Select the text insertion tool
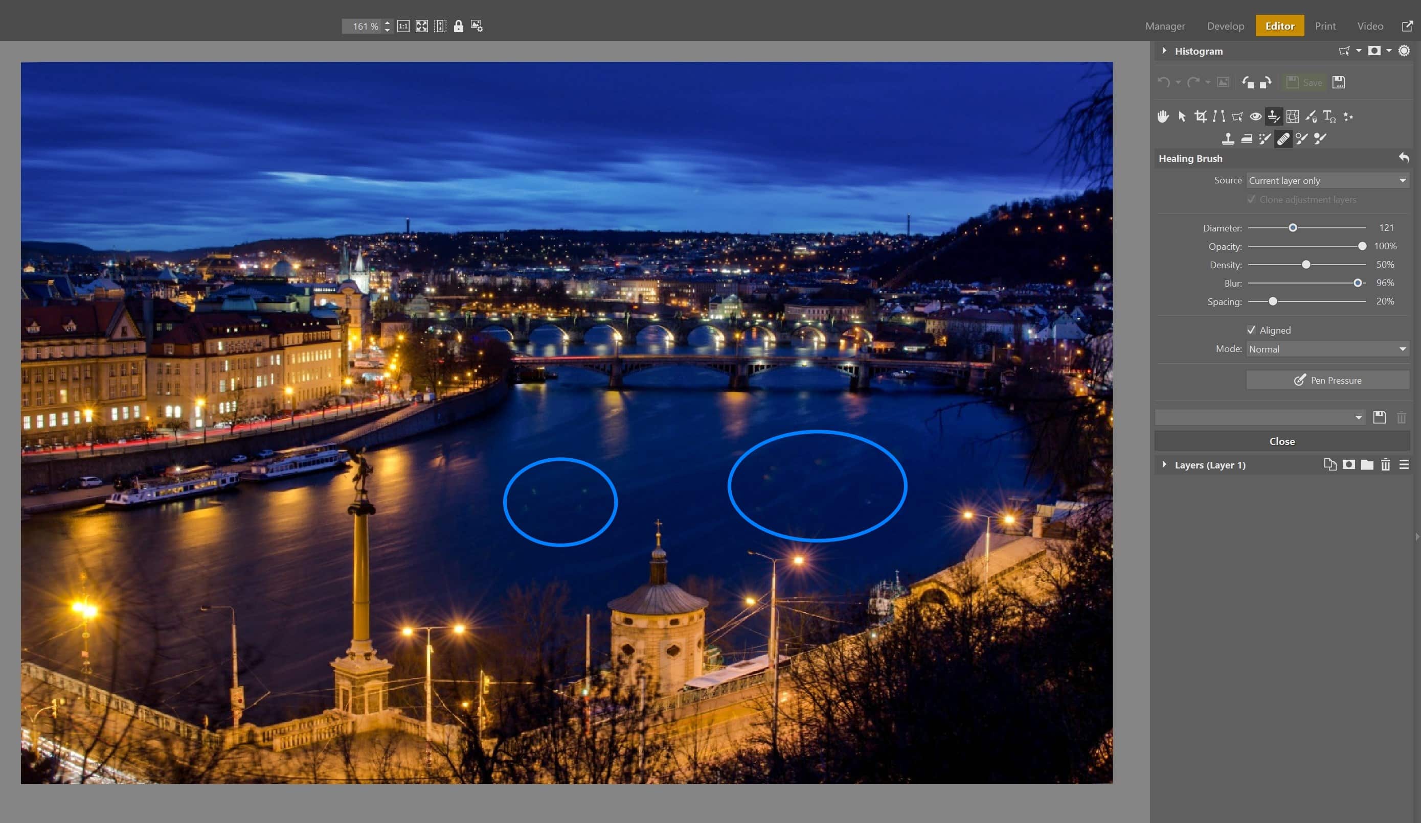Image resolution: width=1421 pixels, height=823 pixels. [x=1329, y=116]
